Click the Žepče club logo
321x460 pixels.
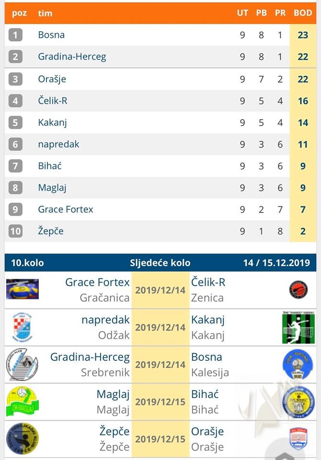pos(22,438)
